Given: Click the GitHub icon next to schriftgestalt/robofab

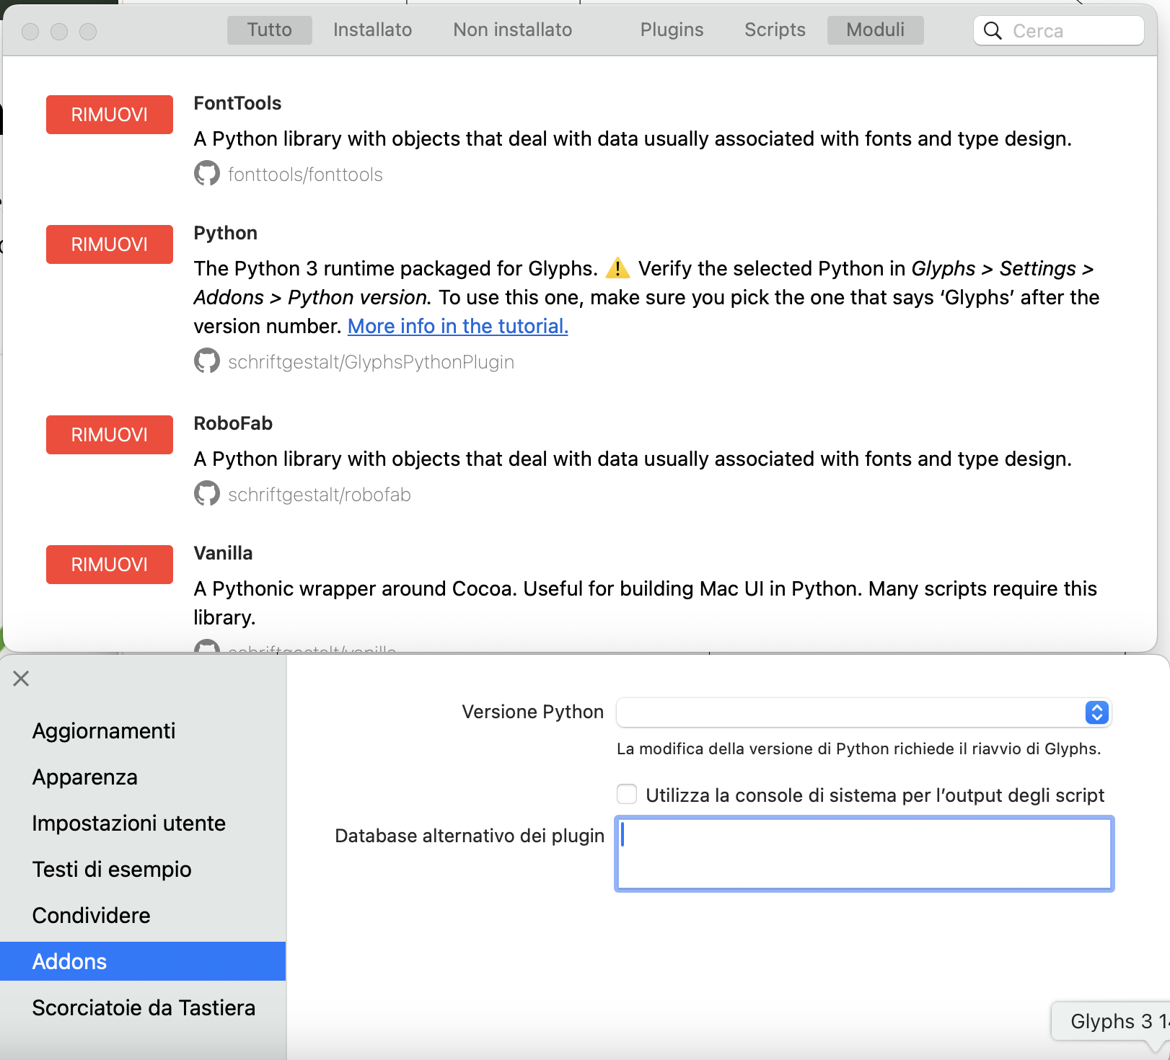Looking at the screenshot, I should click(x=206, y=494).
